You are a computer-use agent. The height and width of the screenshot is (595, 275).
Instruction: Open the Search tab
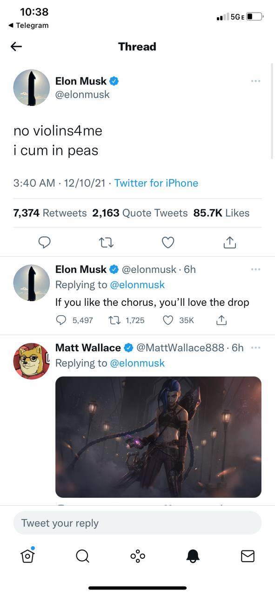click(82, 556)
